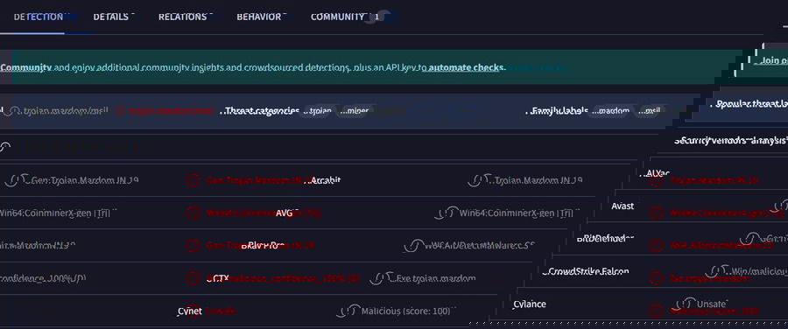Screen dimensions: 788x329
Task: Select the 'miner' threat category tag
Action: tap(355, 110)
